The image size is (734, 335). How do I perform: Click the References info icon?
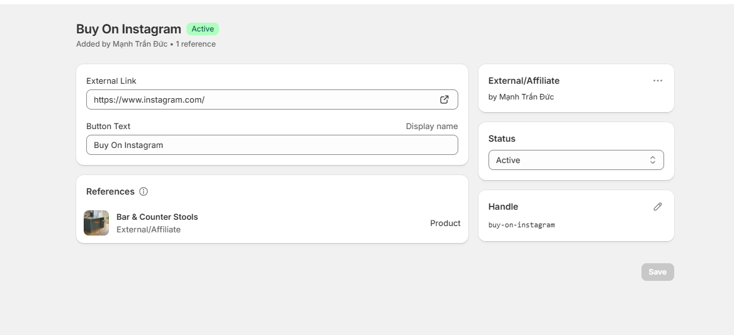pos(144,191)
